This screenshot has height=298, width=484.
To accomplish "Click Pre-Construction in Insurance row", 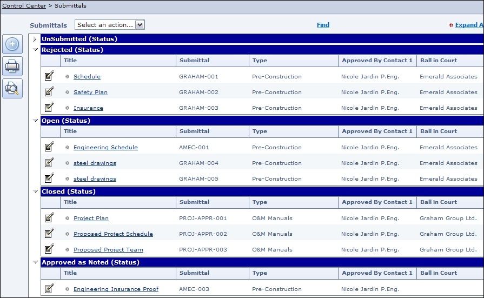I will (276, 108).
